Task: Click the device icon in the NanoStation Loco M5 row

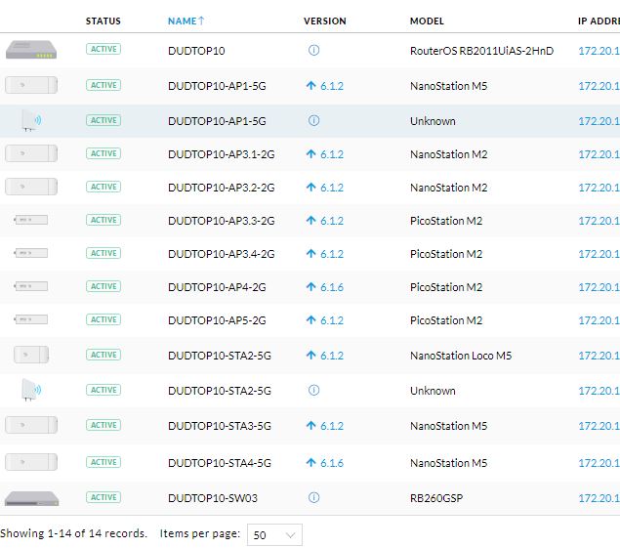Action: [31, 355]
